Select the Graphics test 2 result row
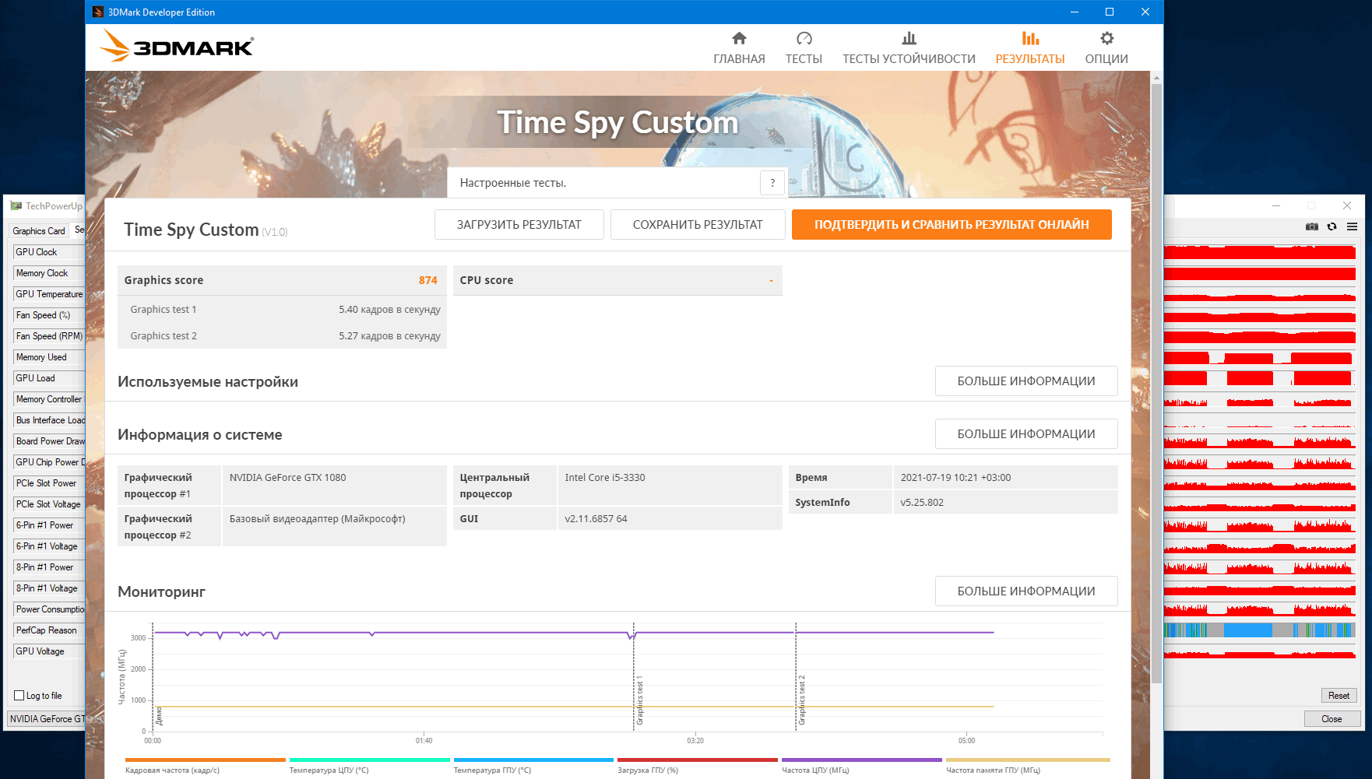Viewport: 1372px width, 779px height. [282, 336]
